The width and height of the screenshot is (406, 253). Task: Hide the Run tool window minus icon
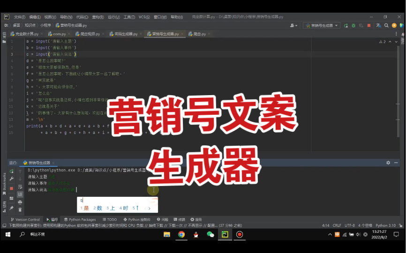coord(396,163)
